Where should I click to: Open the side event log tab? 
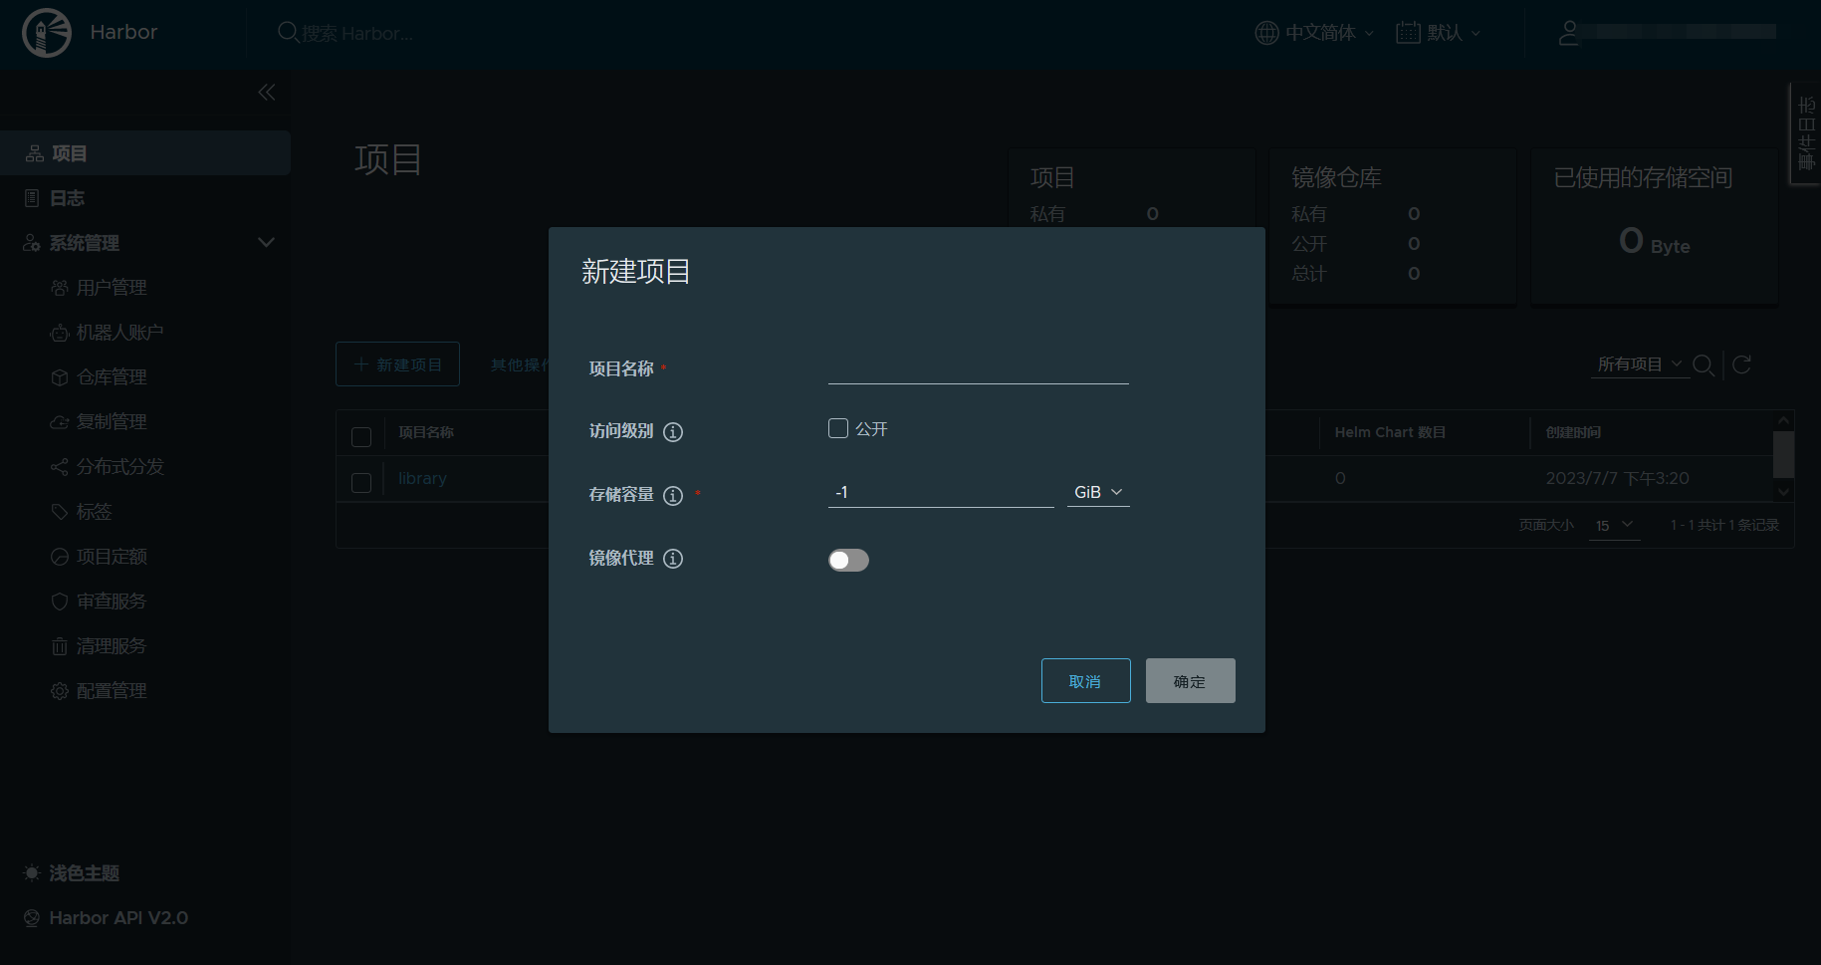pyautogui.click(x=1805, y=132)
